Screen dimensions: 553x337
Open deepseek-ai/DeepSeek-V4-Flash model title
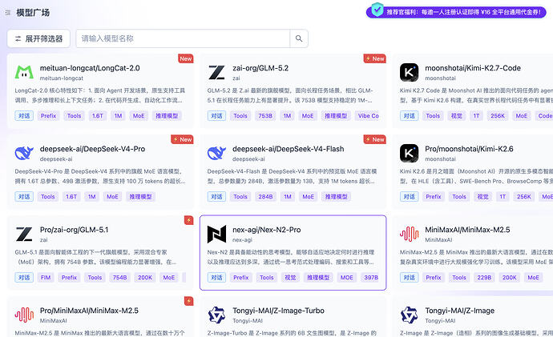tap(289, 149)
